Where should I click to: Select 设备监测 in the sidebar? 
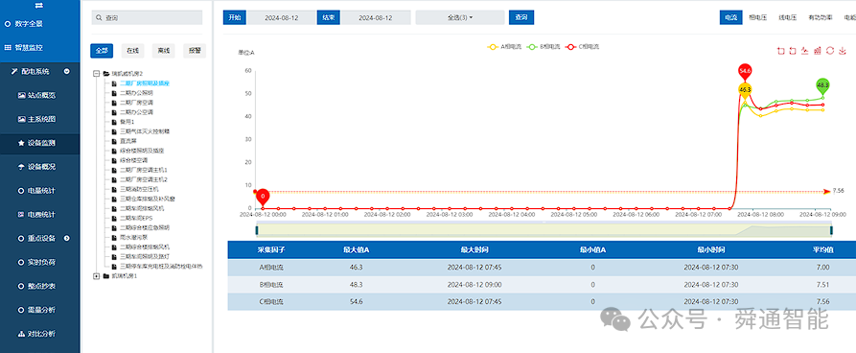point(40,143)
